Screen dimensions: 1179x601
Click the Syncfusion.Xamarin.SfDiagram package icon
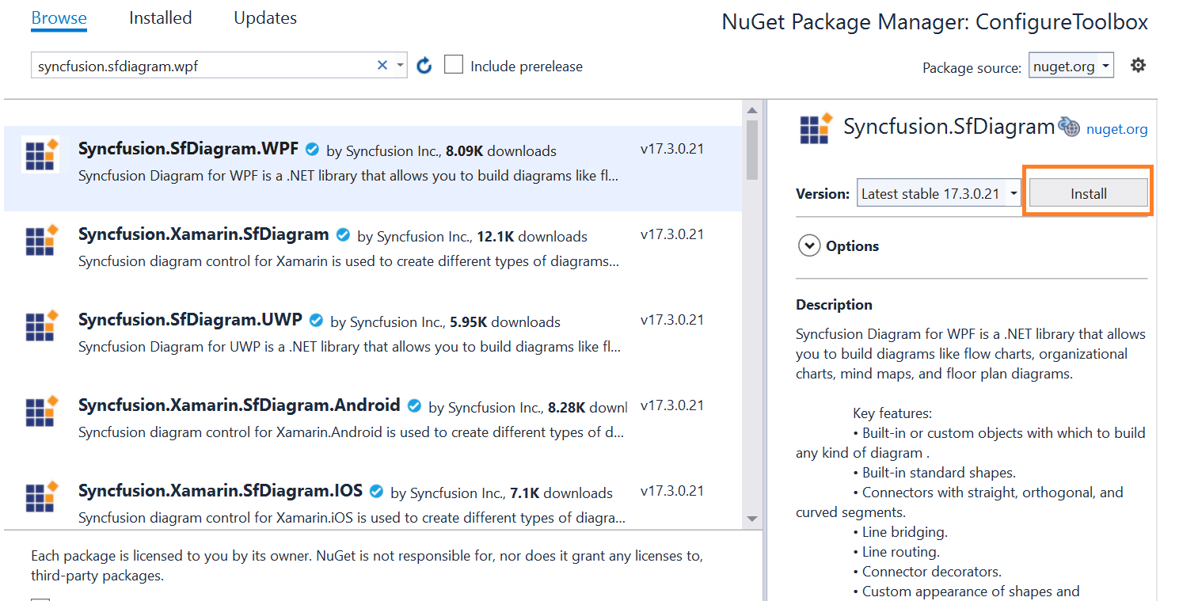click(x=40, y=241)
